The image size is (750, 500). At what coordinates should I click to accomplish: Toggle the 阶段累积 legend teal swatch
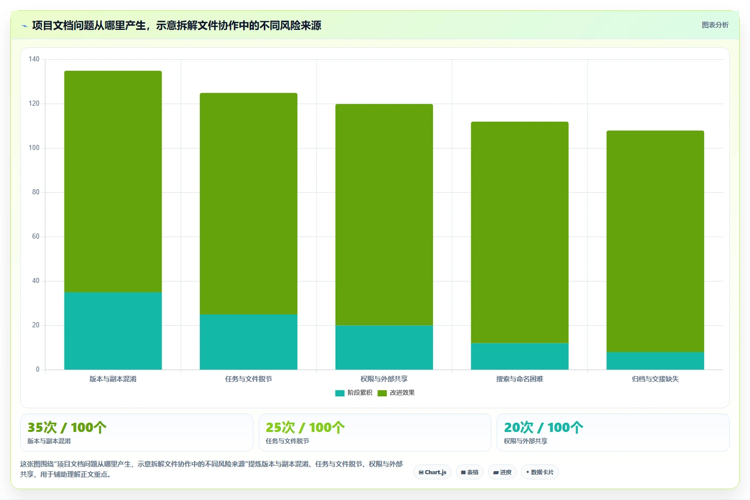coord(340,393)
